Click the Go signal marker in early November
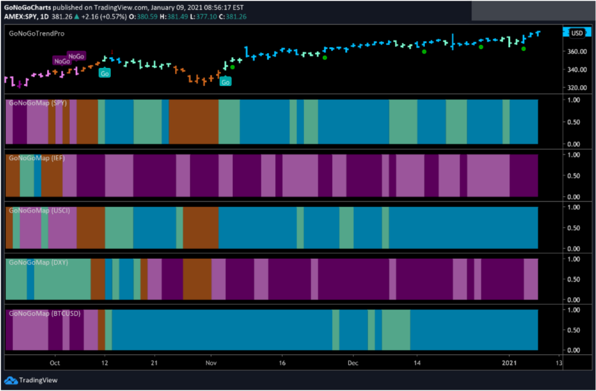This screenshot has width=596, height=391. click(x=226, y=82)
